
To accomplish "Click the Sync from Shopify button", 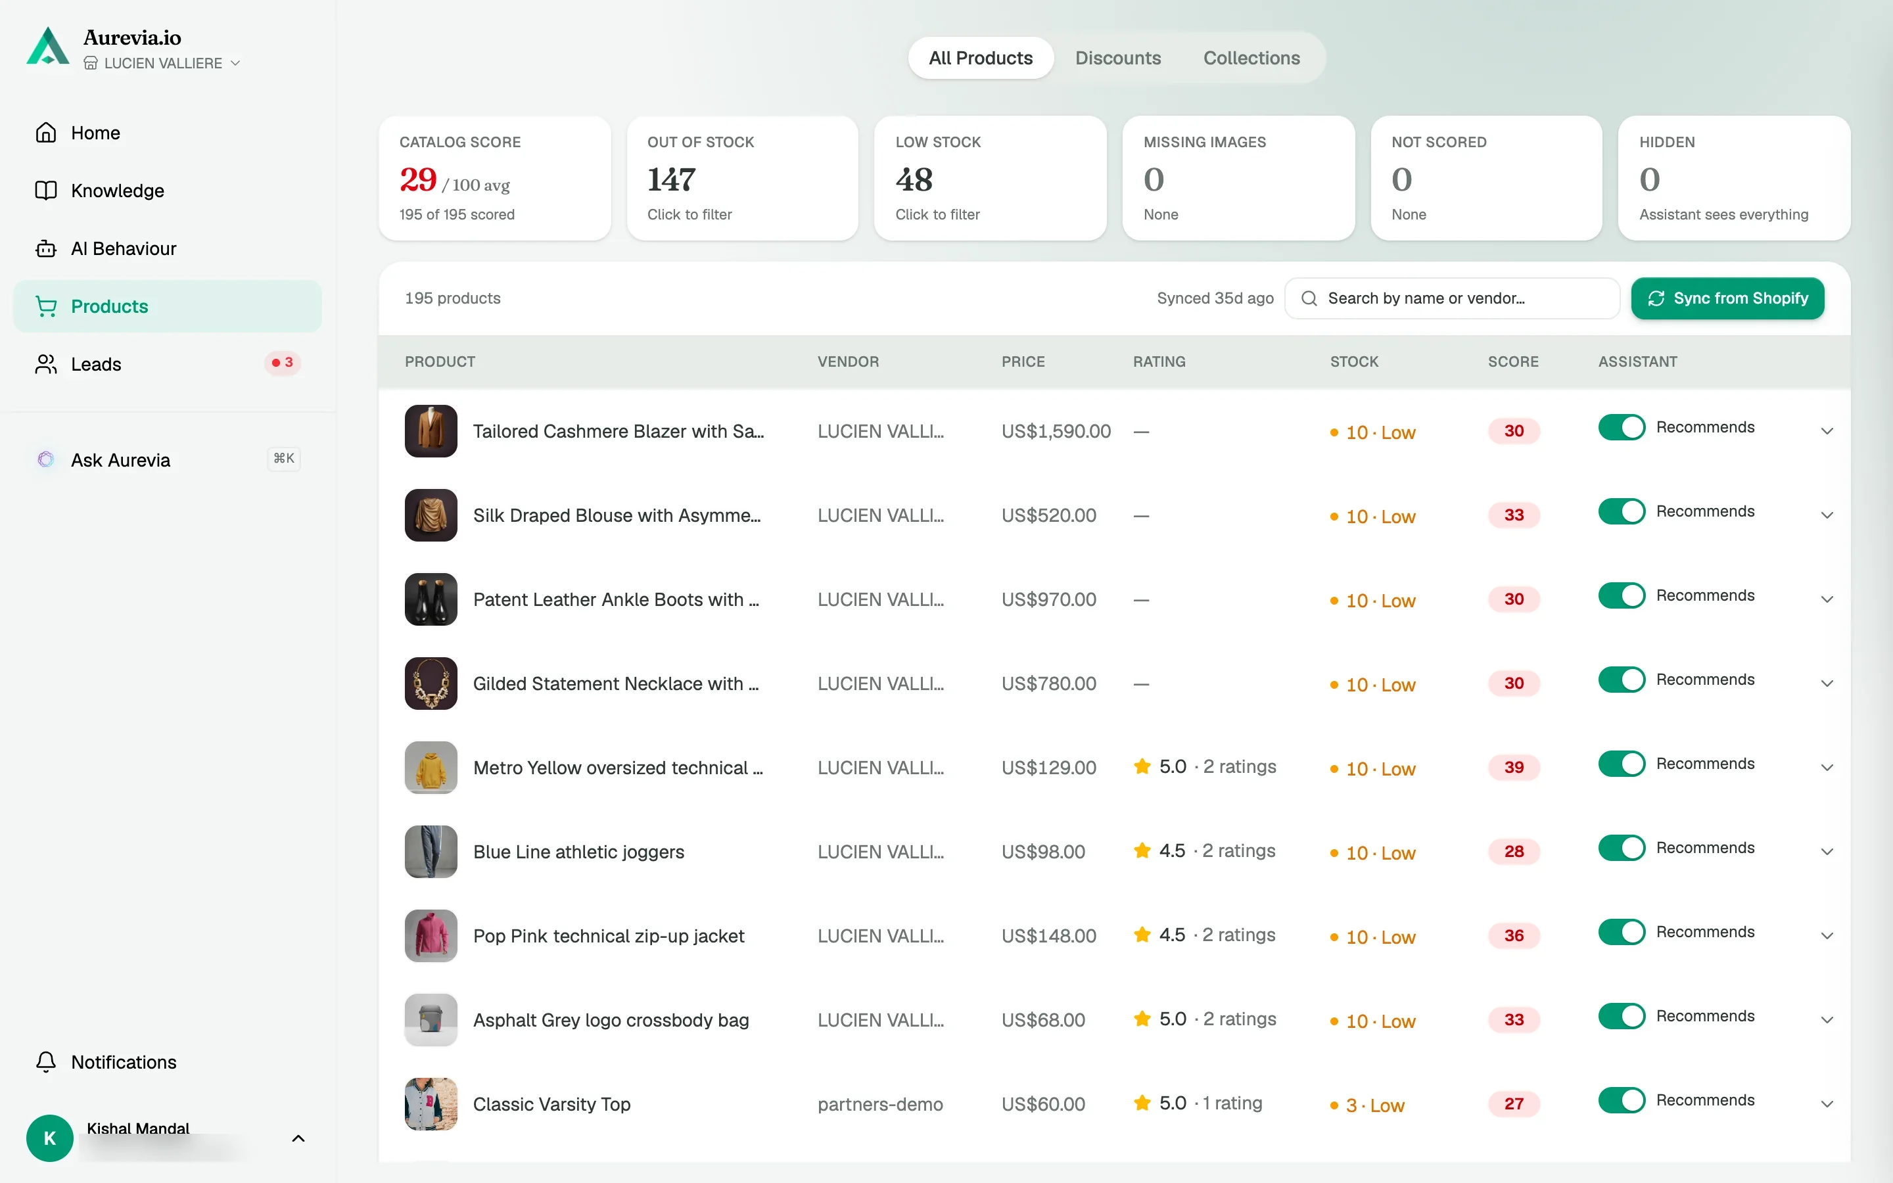I will tap(1727, 298).
